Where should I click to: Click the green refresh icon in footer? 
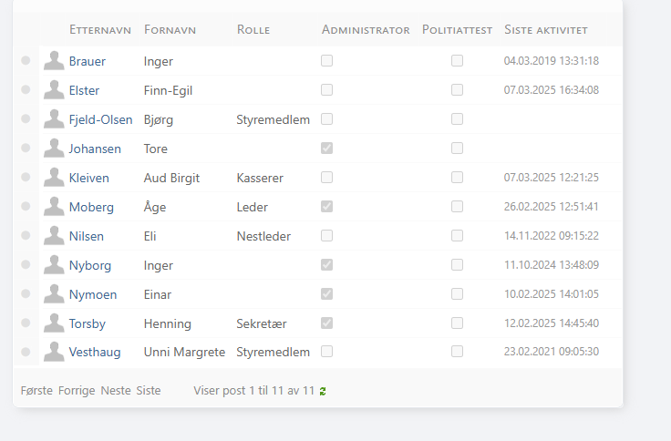pos(323,391)
